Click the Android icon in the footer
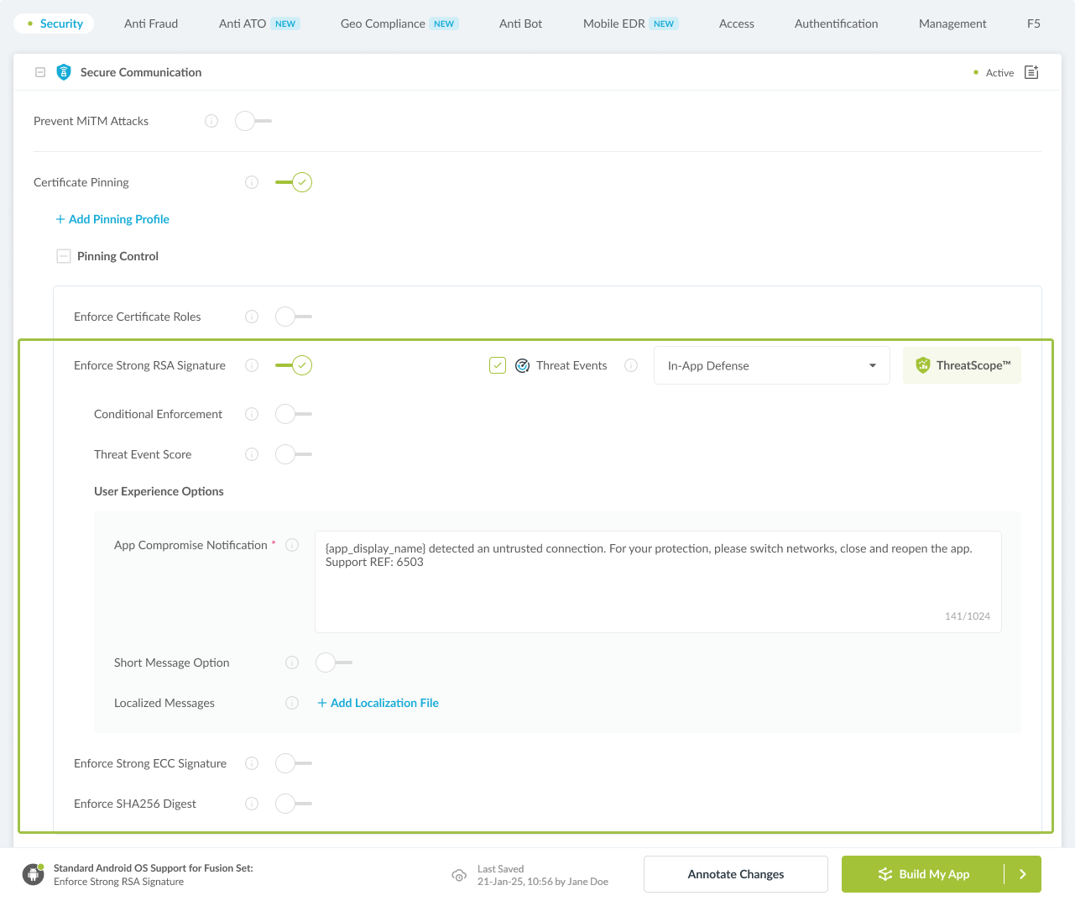 tap(33, 874)
